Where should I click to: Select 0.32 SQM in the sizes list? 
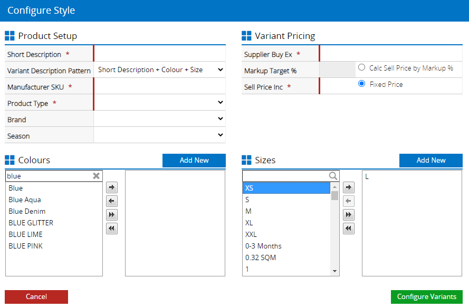pyautogui.click(x=286, y=258)
